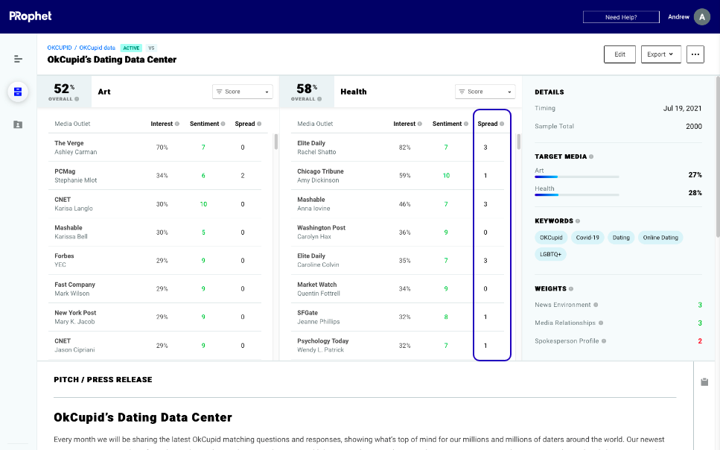Select the Covid-19 keyword tag

(x=587, y=238)
